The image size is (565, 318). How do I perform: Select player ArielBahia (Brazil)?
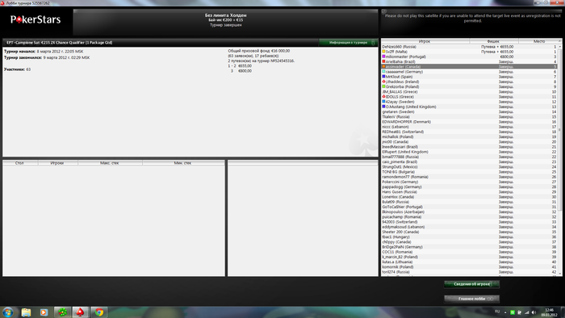(470, 61)
